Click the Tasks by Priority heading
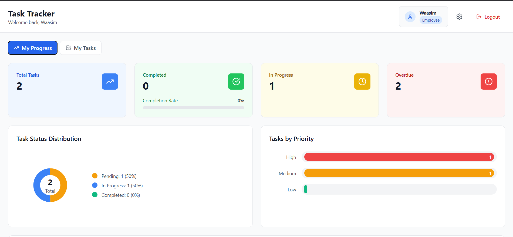Screen dimensions: 513x237 (291, 139)
